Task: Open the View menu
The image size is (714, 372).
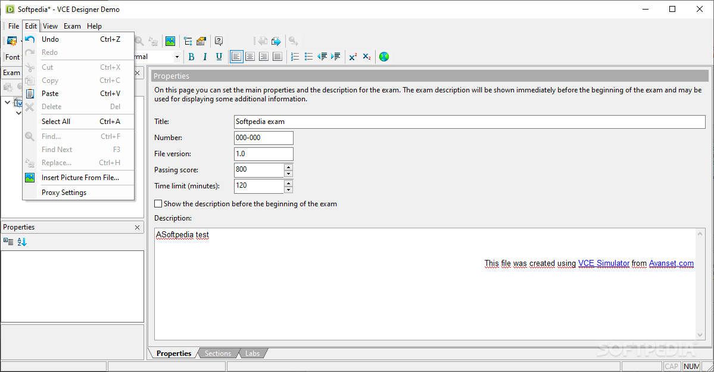Action: (50, 26)
